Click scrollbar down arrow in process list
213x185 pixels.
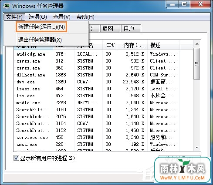tap(197, 148)
